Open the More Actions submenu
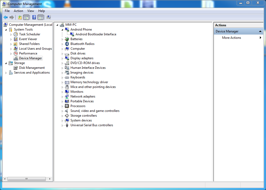266x190 pixels. click(231, 38)
